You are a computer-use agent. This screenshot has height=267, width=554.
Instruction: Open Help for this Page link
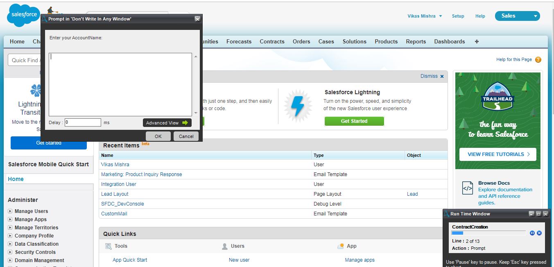click(514, 59)
